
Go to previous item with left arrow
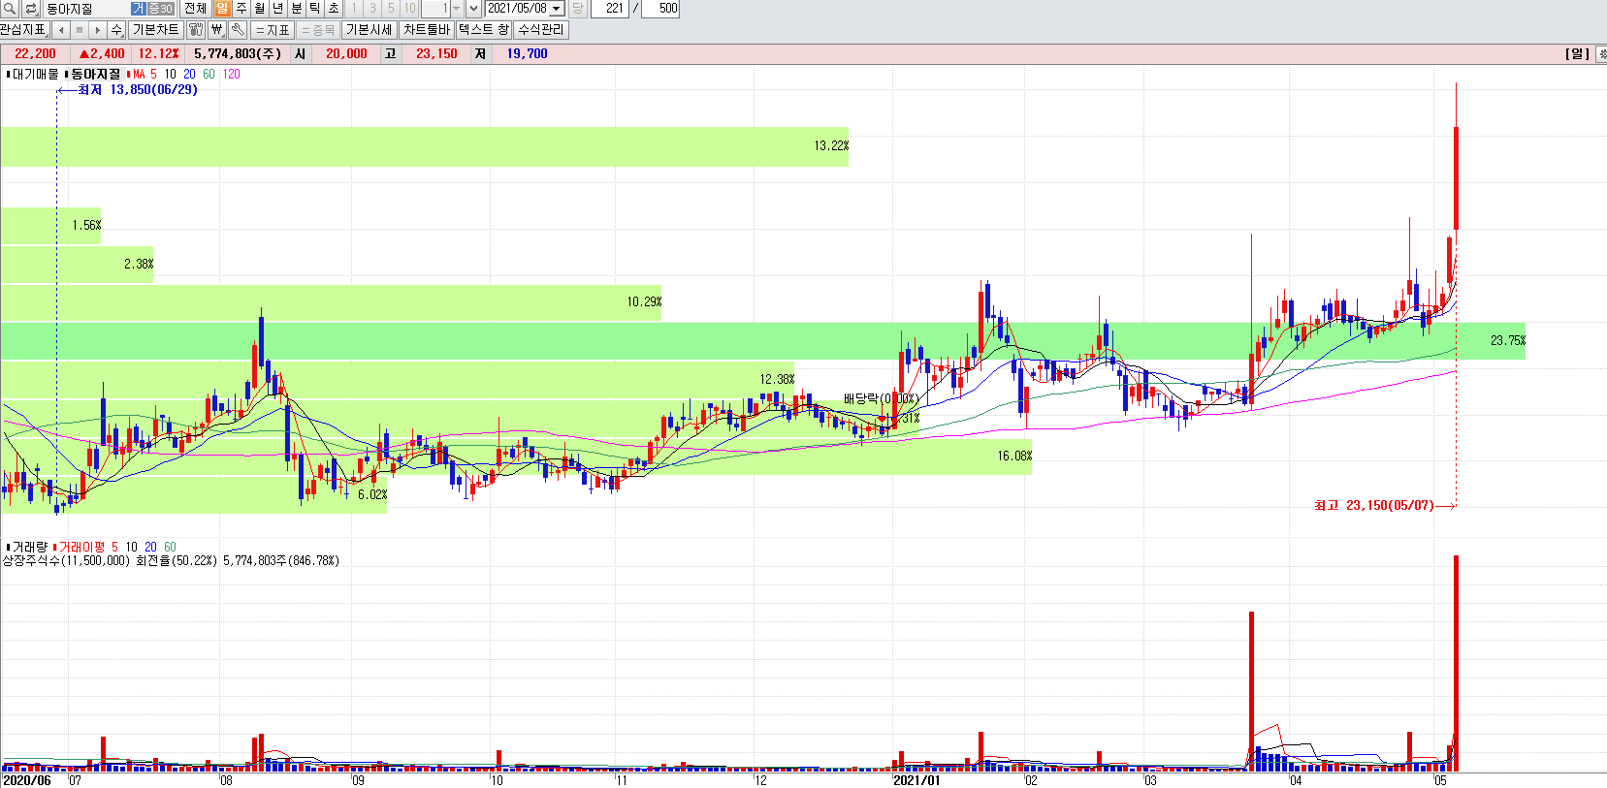[x=61, y=30]
